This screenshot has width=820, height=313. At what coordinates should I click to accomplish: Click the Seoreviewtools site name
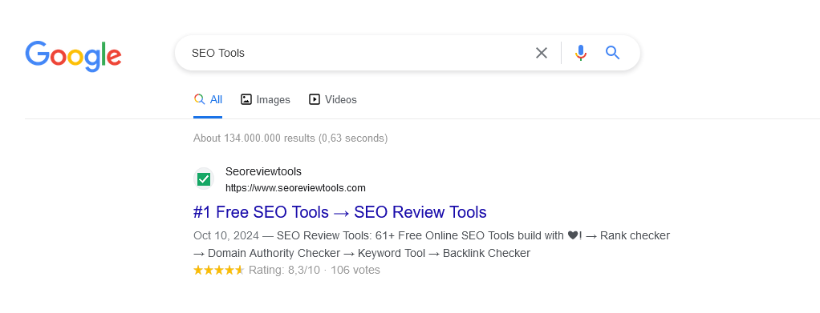coord(263,171)
